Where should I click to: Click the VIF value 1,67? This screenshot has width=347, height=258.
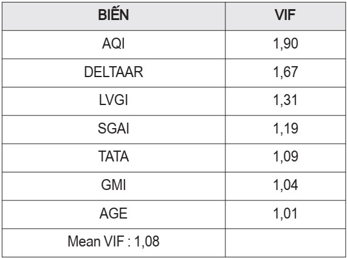pyautogui.click(x=286, y=72)
